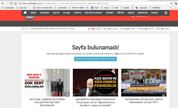Open the 5 Bildirimler bookmark

[x=155, y=8]
